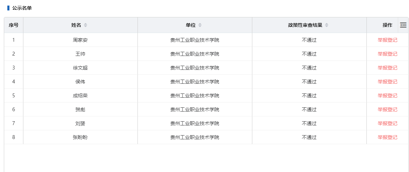Click 举报登记 for 周家安
The height and width of the screenshot is (172, 409).
click(x=387, y=40)
